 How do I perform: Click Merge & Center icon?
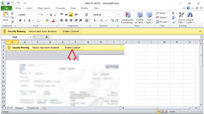pyautogui.click(x=87, y=20)
